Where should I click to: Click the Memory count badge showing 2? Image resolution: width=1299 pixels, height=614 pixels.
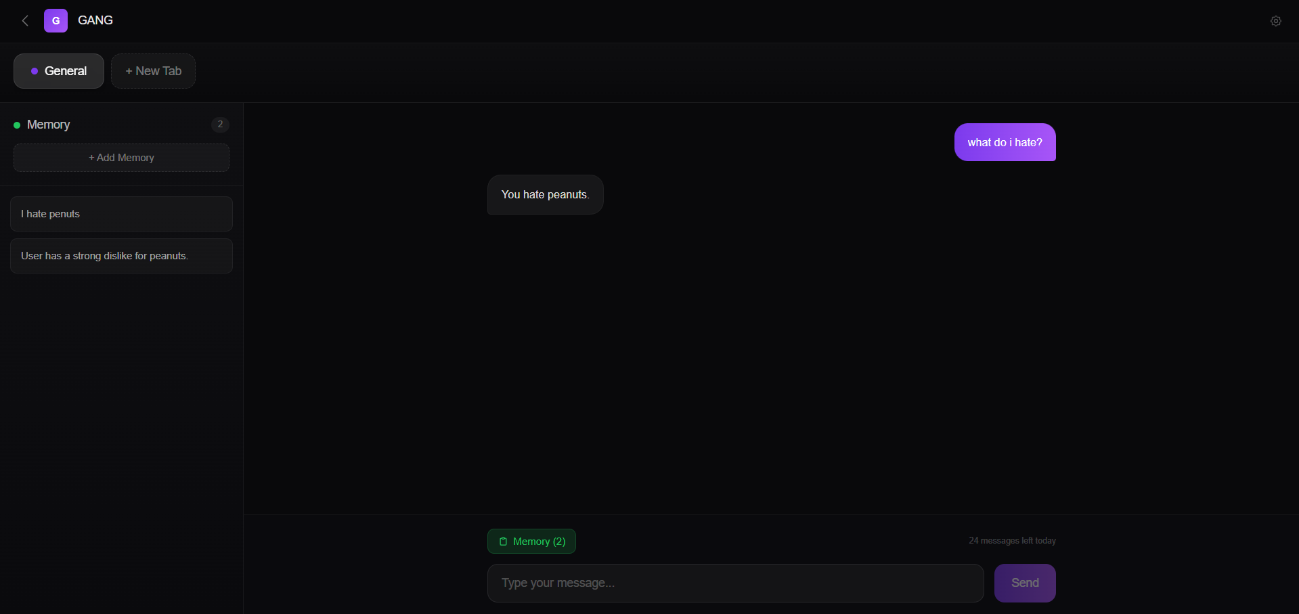click(x=220, y=125)
